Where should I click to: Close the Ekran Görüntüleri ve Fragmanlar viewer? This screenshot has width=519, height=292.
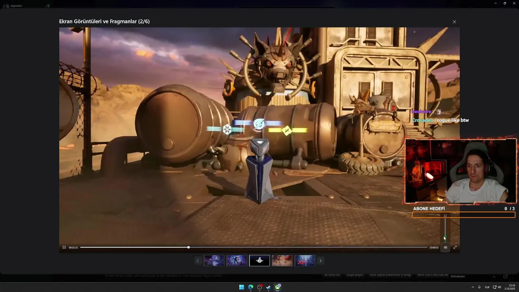[x=454, y=22]
